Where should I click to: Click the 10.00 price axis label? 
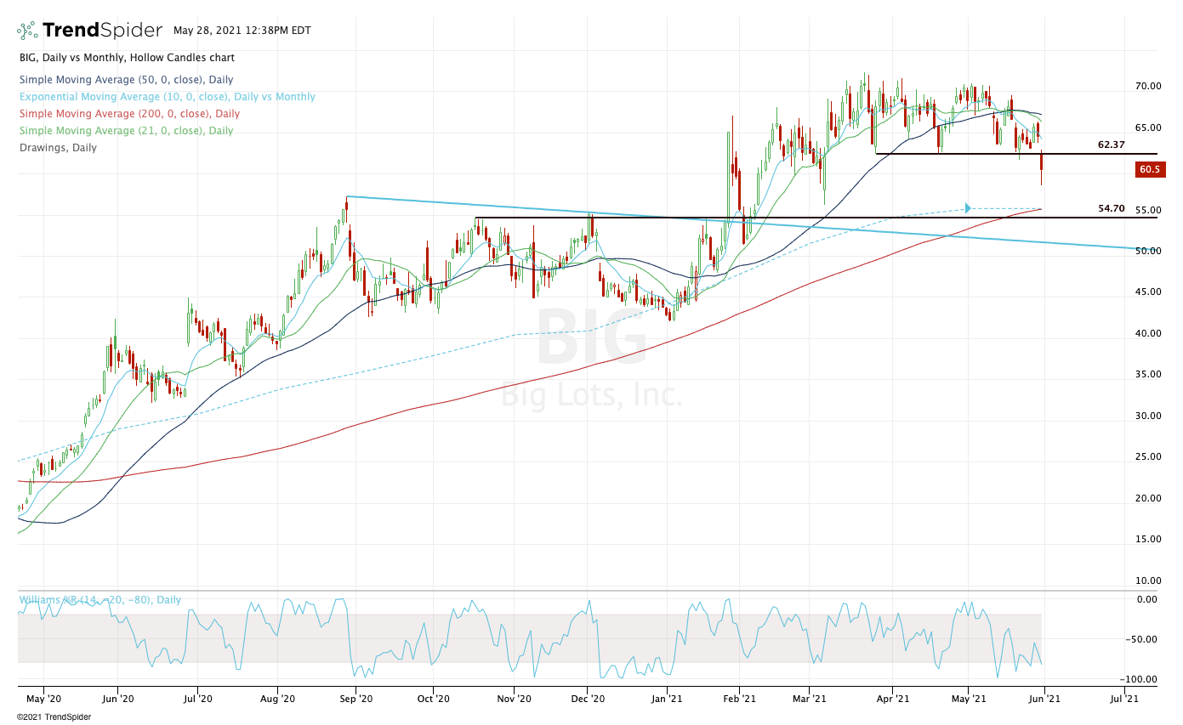tap(1148, 581)
